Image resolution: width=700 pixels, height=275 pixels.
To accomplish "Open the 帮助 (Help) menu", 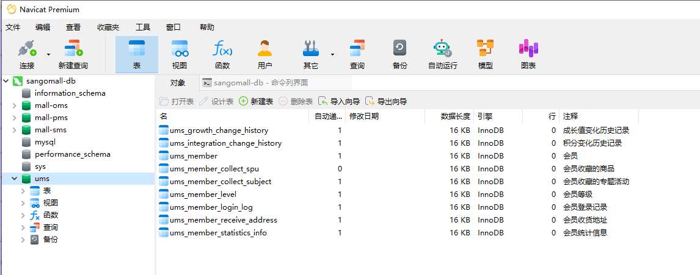I will (x=207, y=27).
